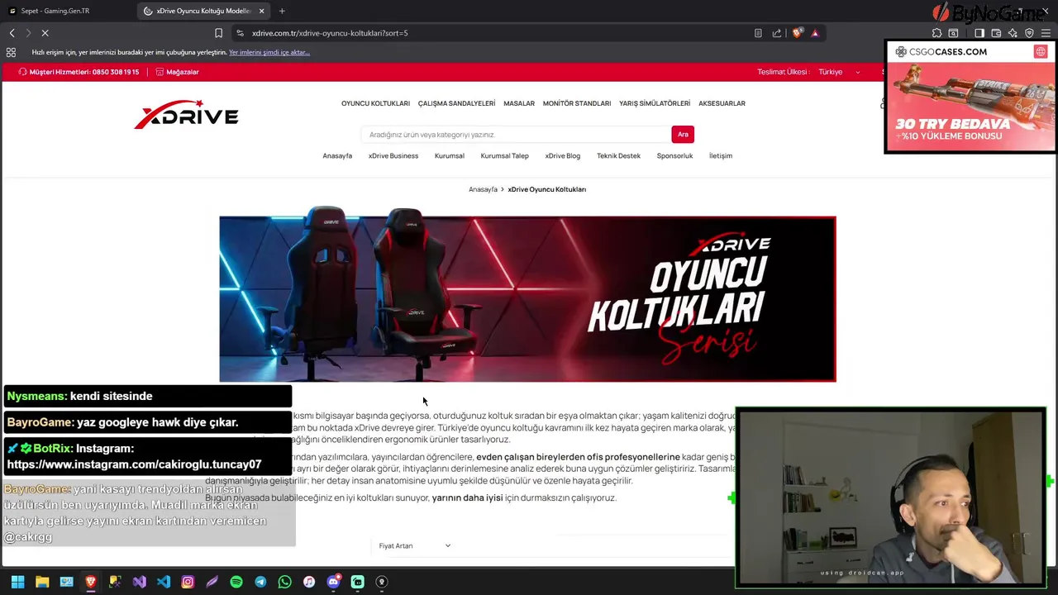Expand the Teslimat Ülkesi Türkiye dropdown
1058x595 pixels.
(839, 72)
